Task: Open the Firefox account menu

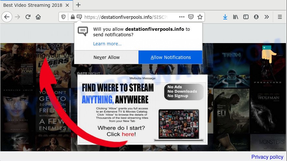Action: coord(256,17)
